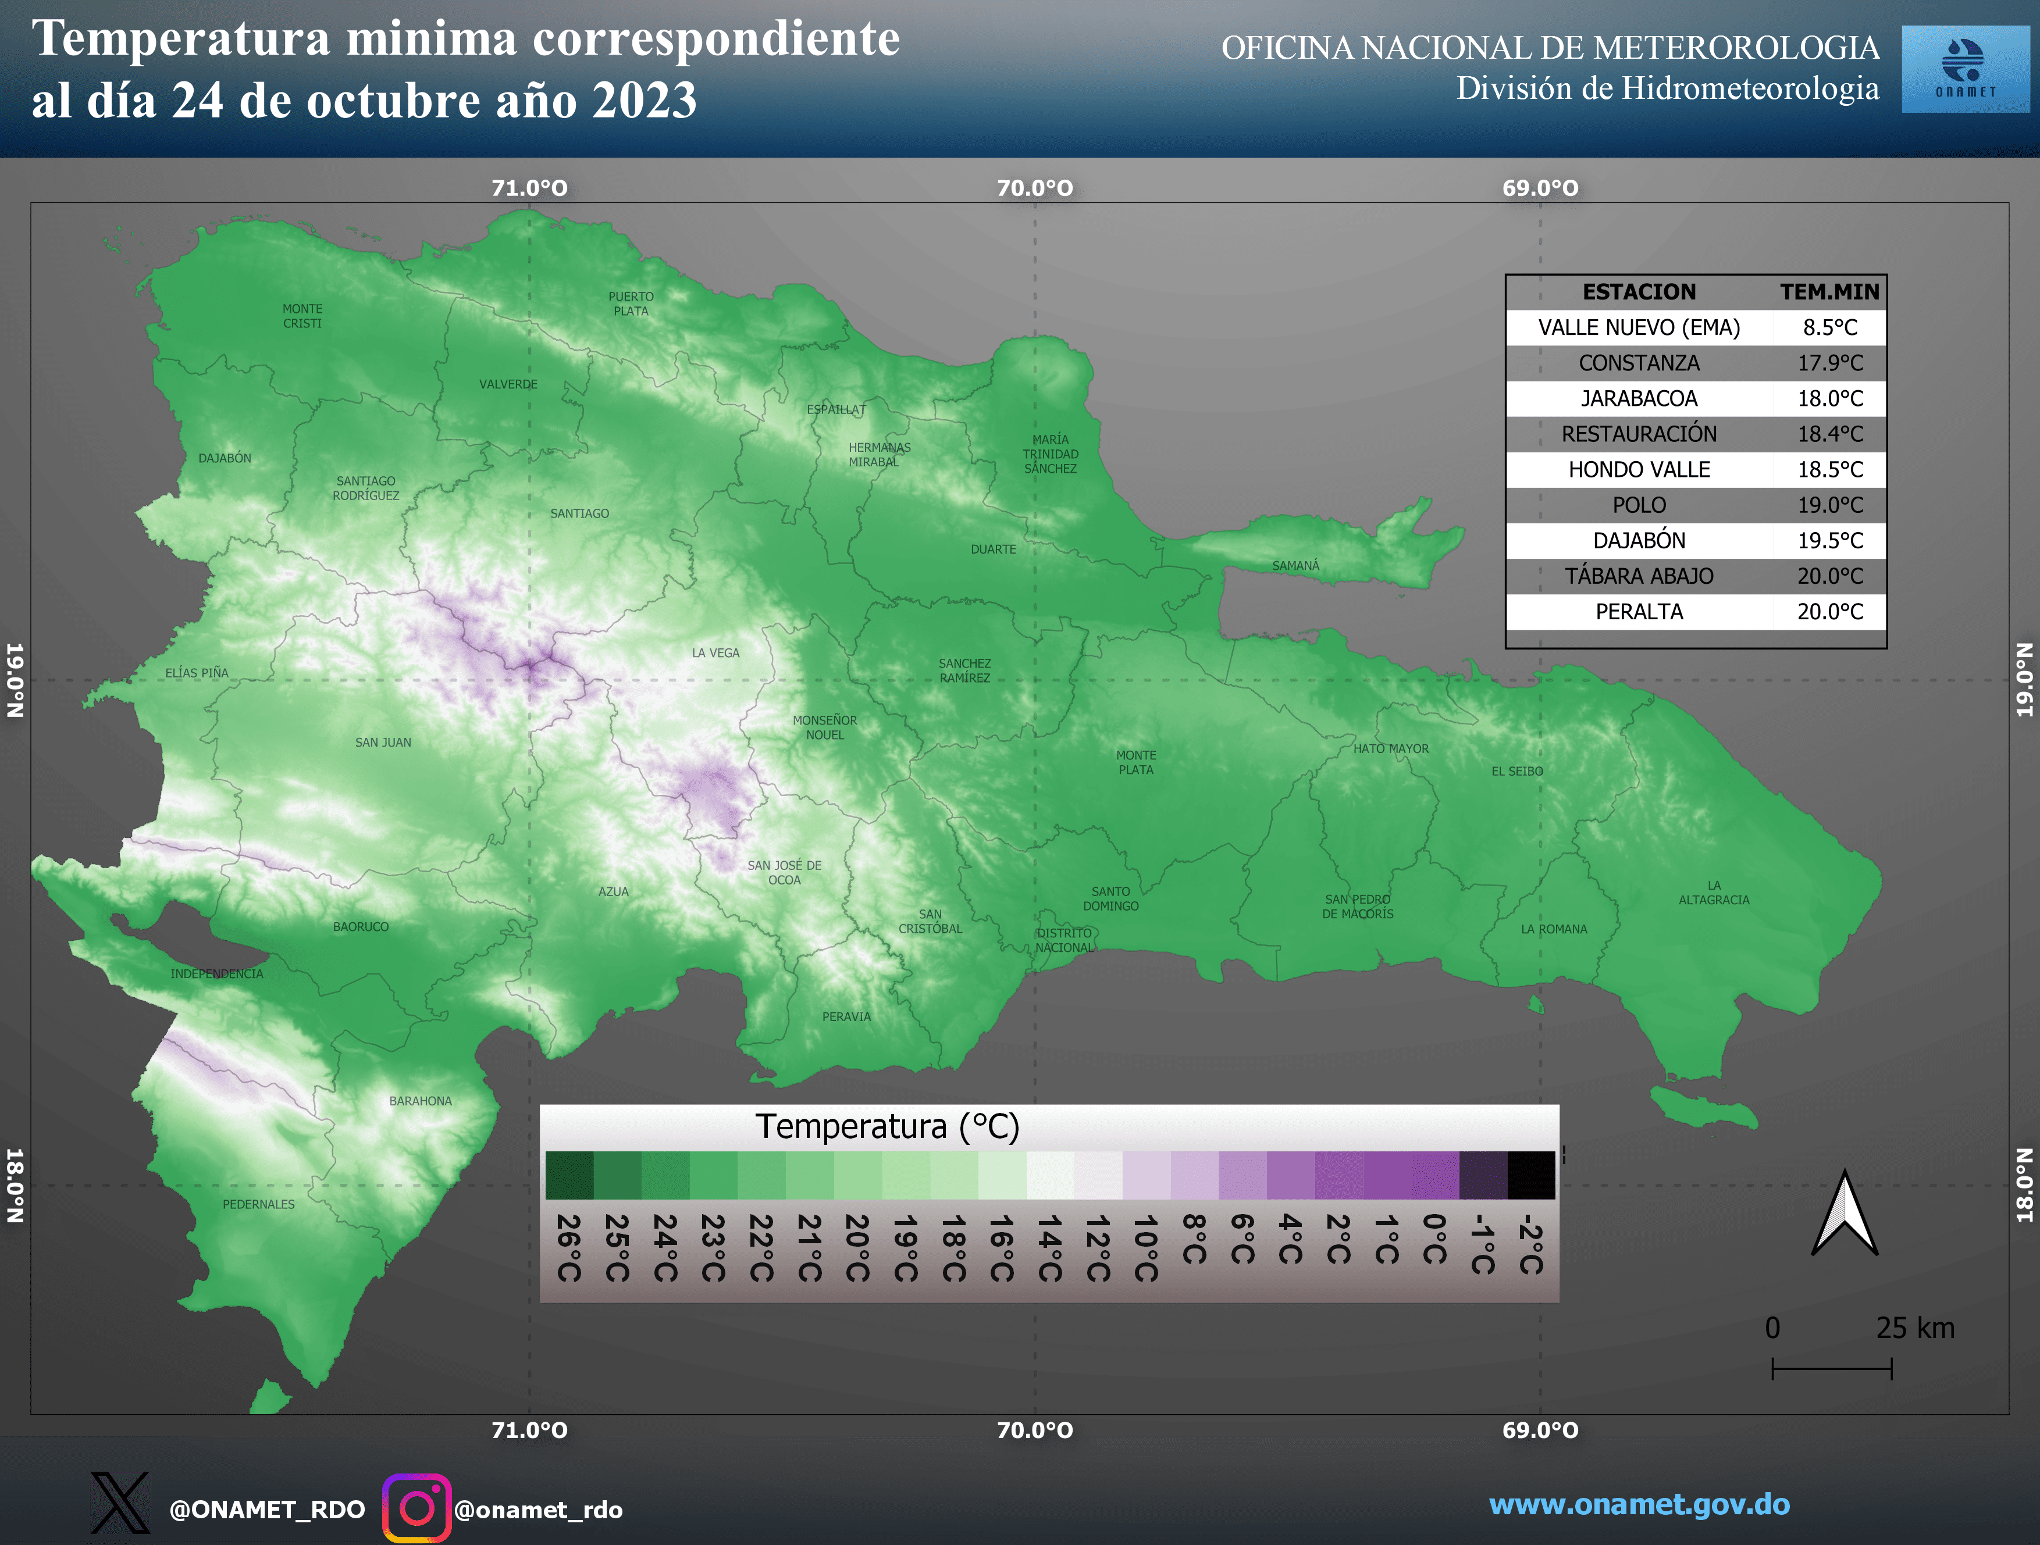Click the HATO MAYOR province label
The width and height of the screenshot is (2040, 1545).
tap(1391, 748)
